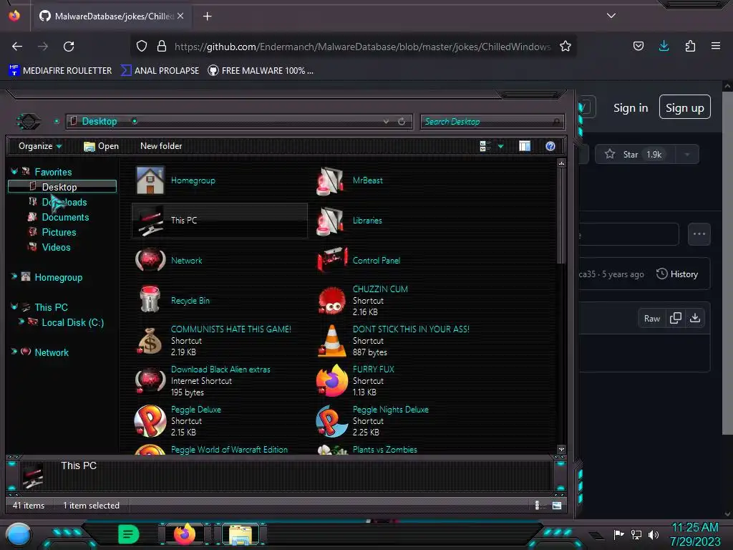This screenshot has height=550, width=733.
Task: Open Firefox extensions puzzle icon
Action: (x=690, y=46)
